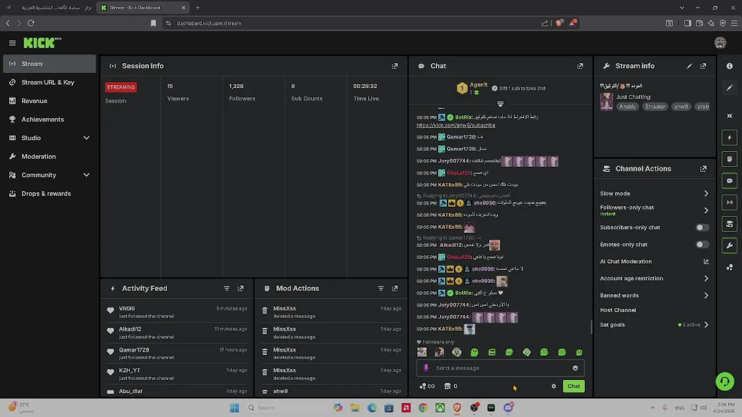Click the chat bubble widget icon in sidebar

tap(730, 181)
